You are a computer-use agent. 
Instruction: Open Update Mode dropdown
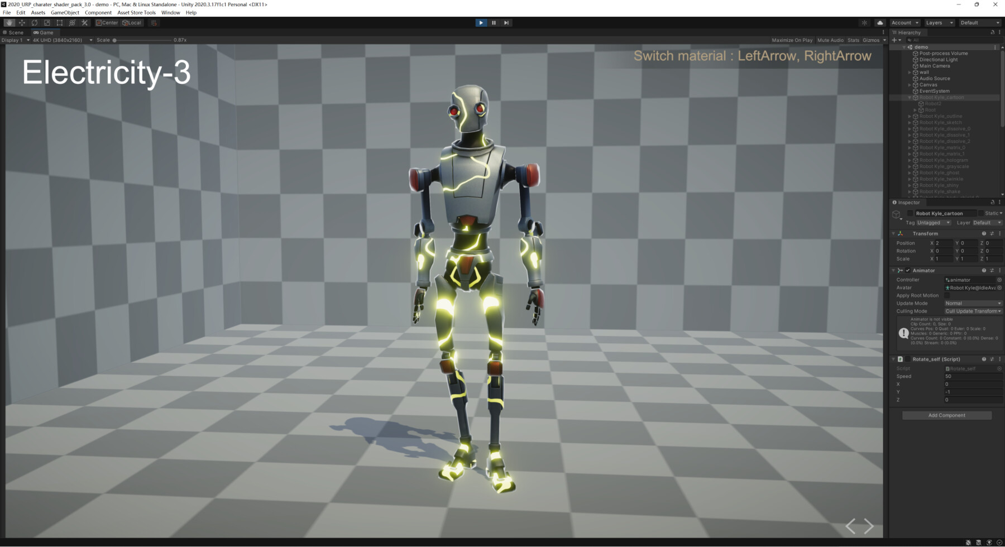[973, 303]
